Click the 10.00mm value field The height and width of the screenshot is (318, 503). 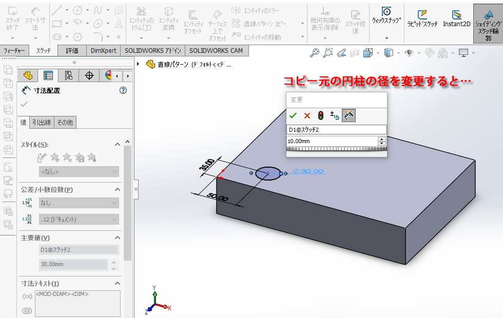pyautogui.click(x=332, y=141)
